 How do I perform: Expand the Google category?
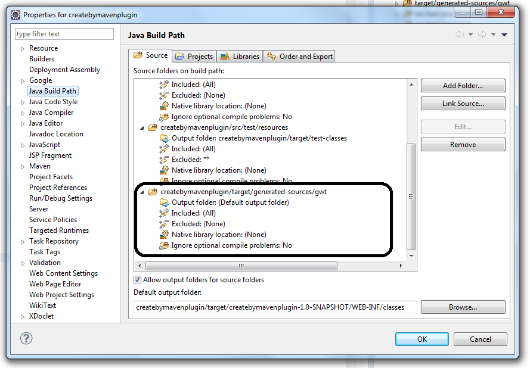click(x=23, y=81)
